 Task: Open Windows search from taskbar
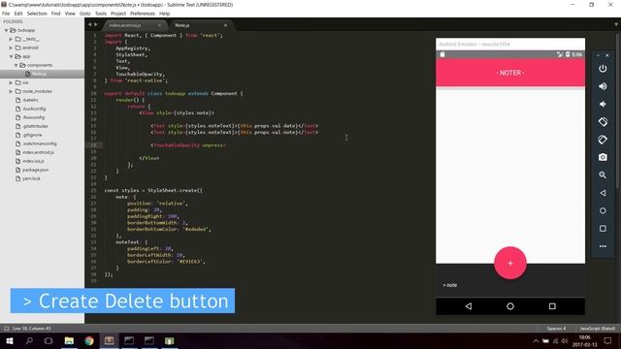[29, 340]
